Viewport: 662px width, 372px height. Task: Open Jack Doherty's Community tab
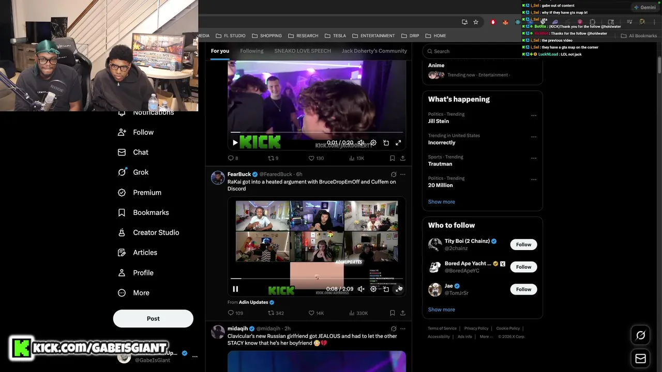[x=374, y=51]
